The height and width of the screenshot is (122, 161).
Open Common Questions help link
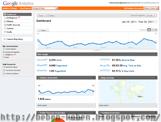12,74
